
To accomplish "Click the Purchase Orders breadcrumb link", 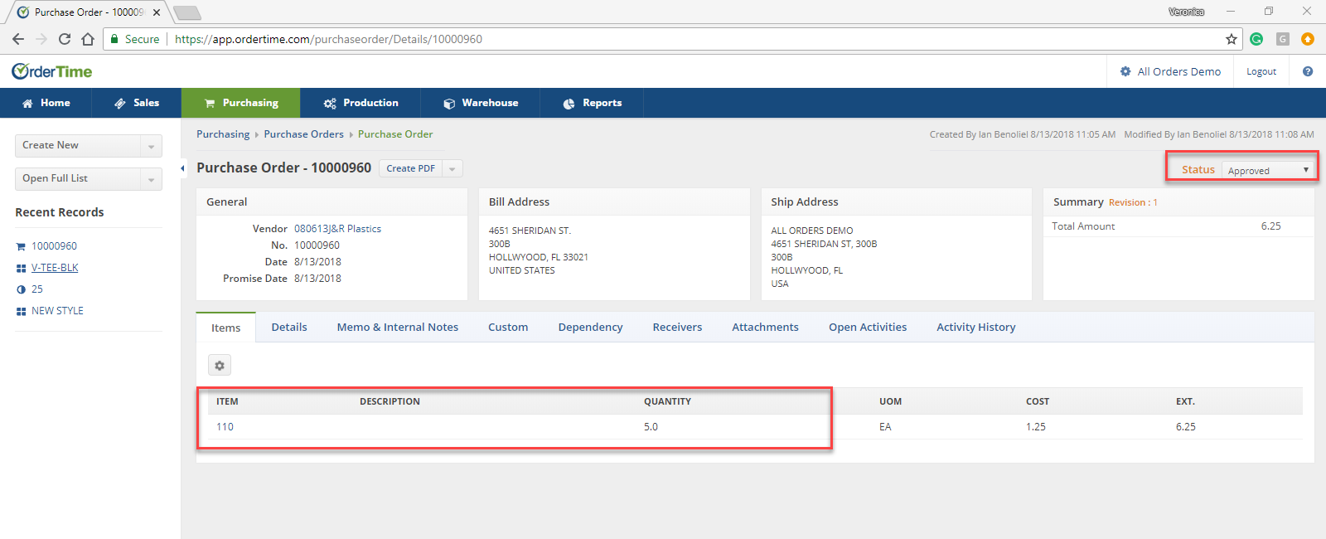I will point(303,134).
